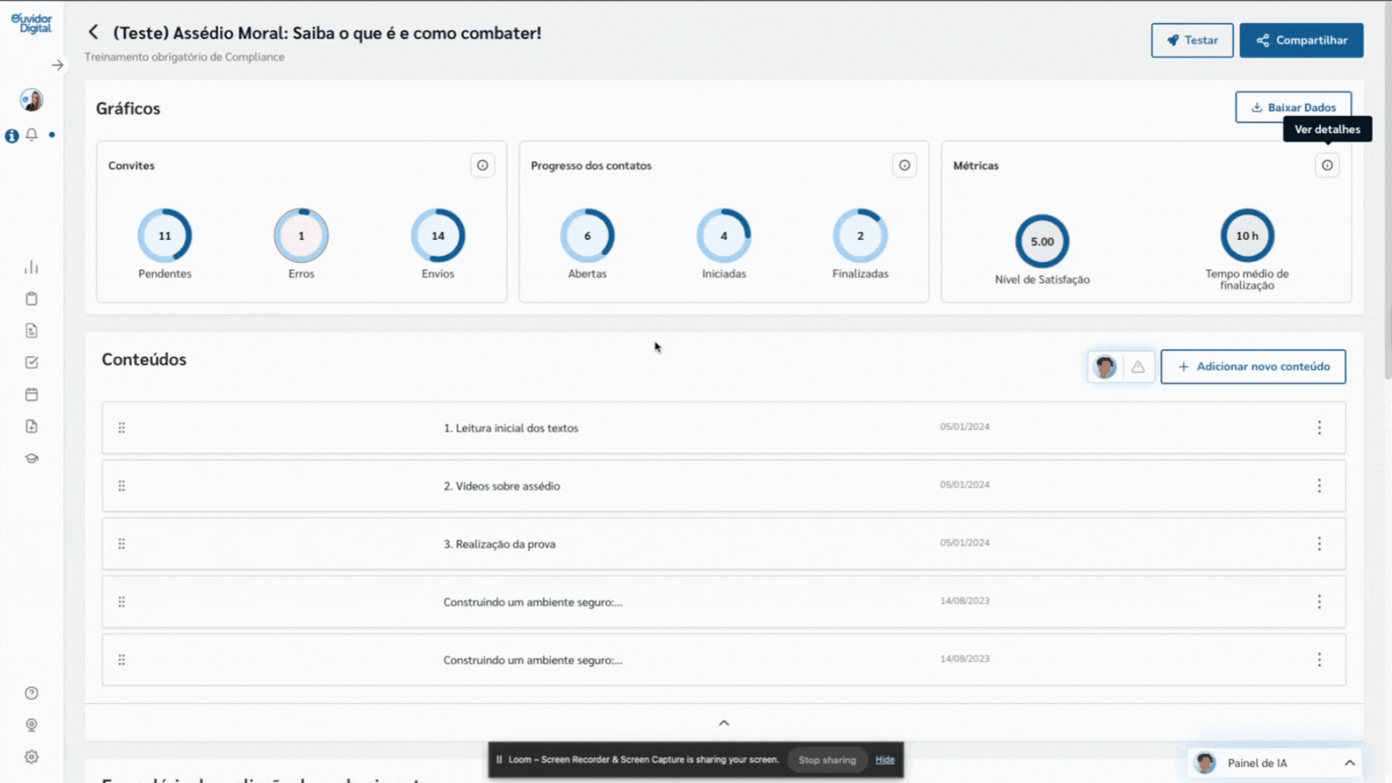Image resolution: width=1392 pixels, height=783 pixels.
Task: Open the settings gear in sidebar
Action: 31,757
